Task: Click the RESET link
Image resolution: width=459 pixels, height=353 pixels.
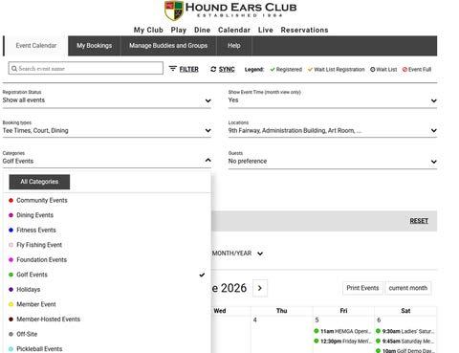Action: (x=419, y=221)
